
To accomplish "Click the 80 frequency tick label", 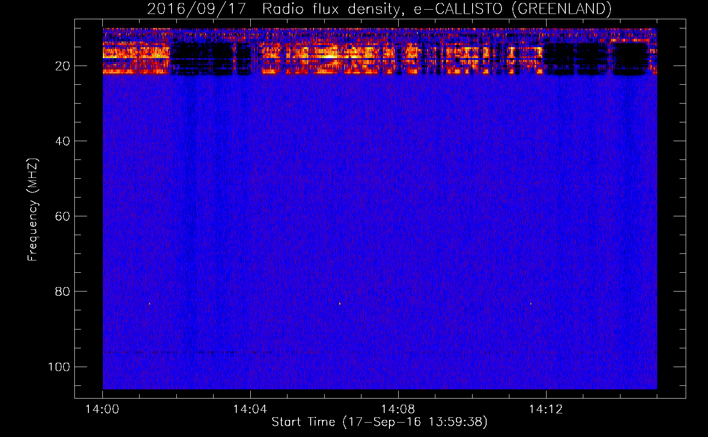I will [x=63, y=291].
